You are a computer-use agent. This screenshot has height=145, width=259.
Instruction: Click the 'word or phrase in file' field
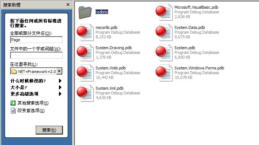(36, 55)
